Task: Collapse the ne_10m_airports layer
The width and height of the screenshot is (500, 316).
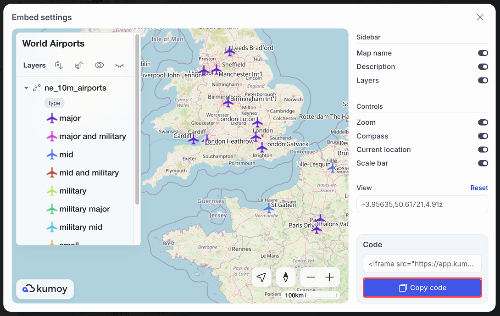Action: pos(26,88)
